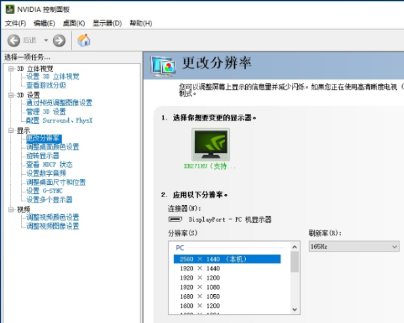404x323 pixels.
Task: Collapse the 显示 tree section
Action: coord(10,130)
